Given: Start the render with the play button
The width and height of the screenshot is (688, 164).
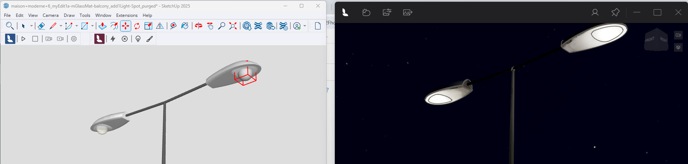Looking at the screenshot, I should [24, 39].
